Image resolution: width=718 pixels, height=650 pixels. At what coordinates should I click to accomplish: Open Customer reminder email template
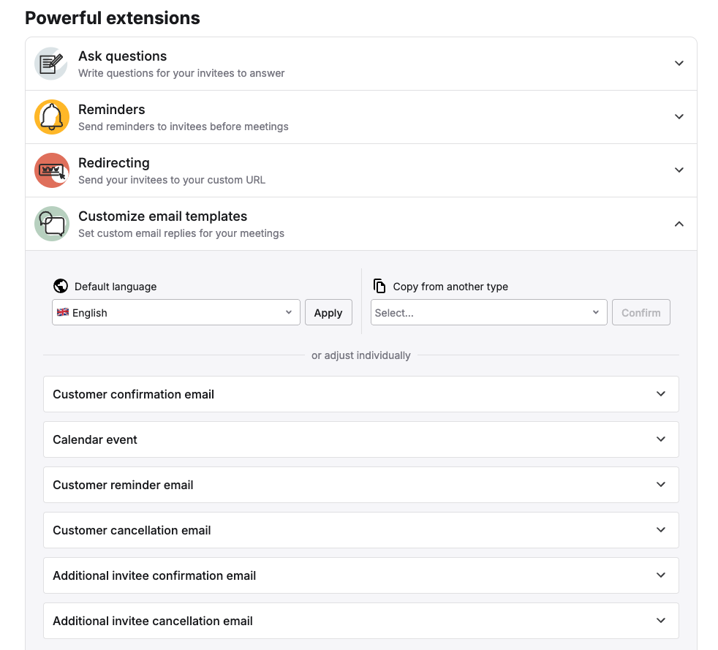pyautogui.click(x=360, y=485)
